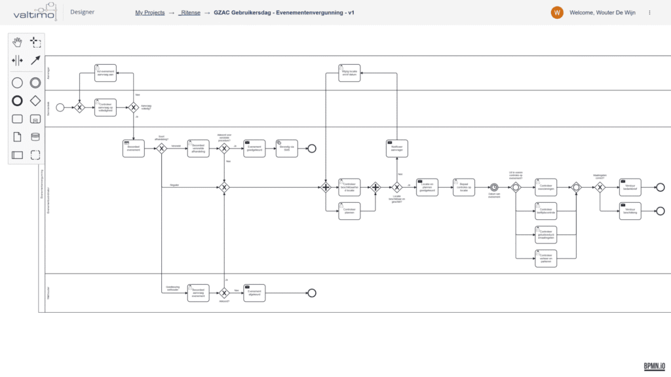Open the Ritense breadcrumb link
This screenshot has width=671, height=377.
(189, 12)
